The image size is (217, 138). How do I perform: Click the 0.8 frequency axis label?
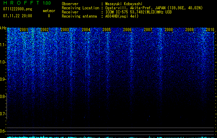(3, 97)
